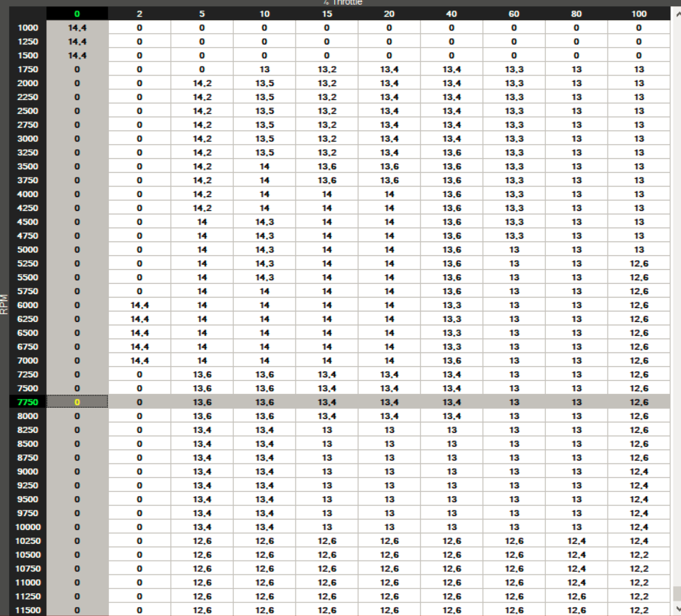This screenshot has width=681, height=616.
Task: Select cell at 8250 RPM, 20% throttle
Action: (389, 429)
